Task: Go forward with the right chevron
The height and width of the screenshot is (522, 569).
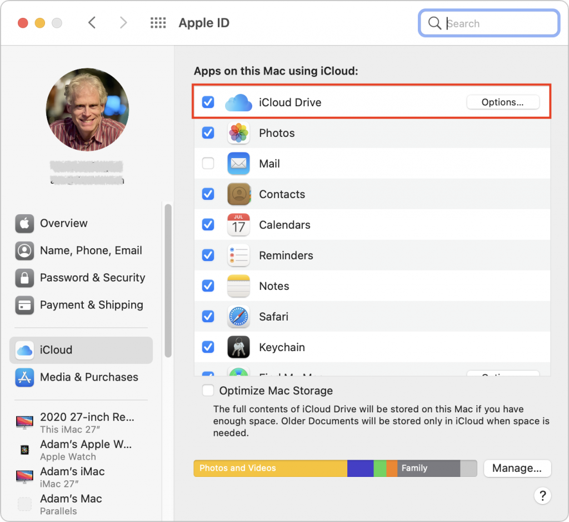Action: 123,23
